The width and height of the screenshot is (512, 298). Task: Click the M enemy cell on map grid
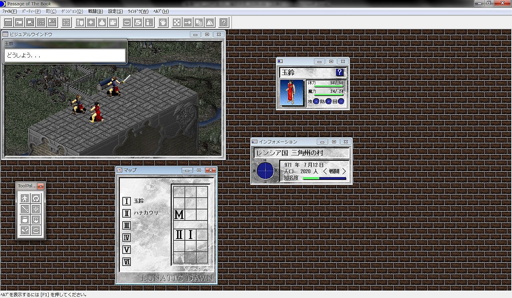179,215
